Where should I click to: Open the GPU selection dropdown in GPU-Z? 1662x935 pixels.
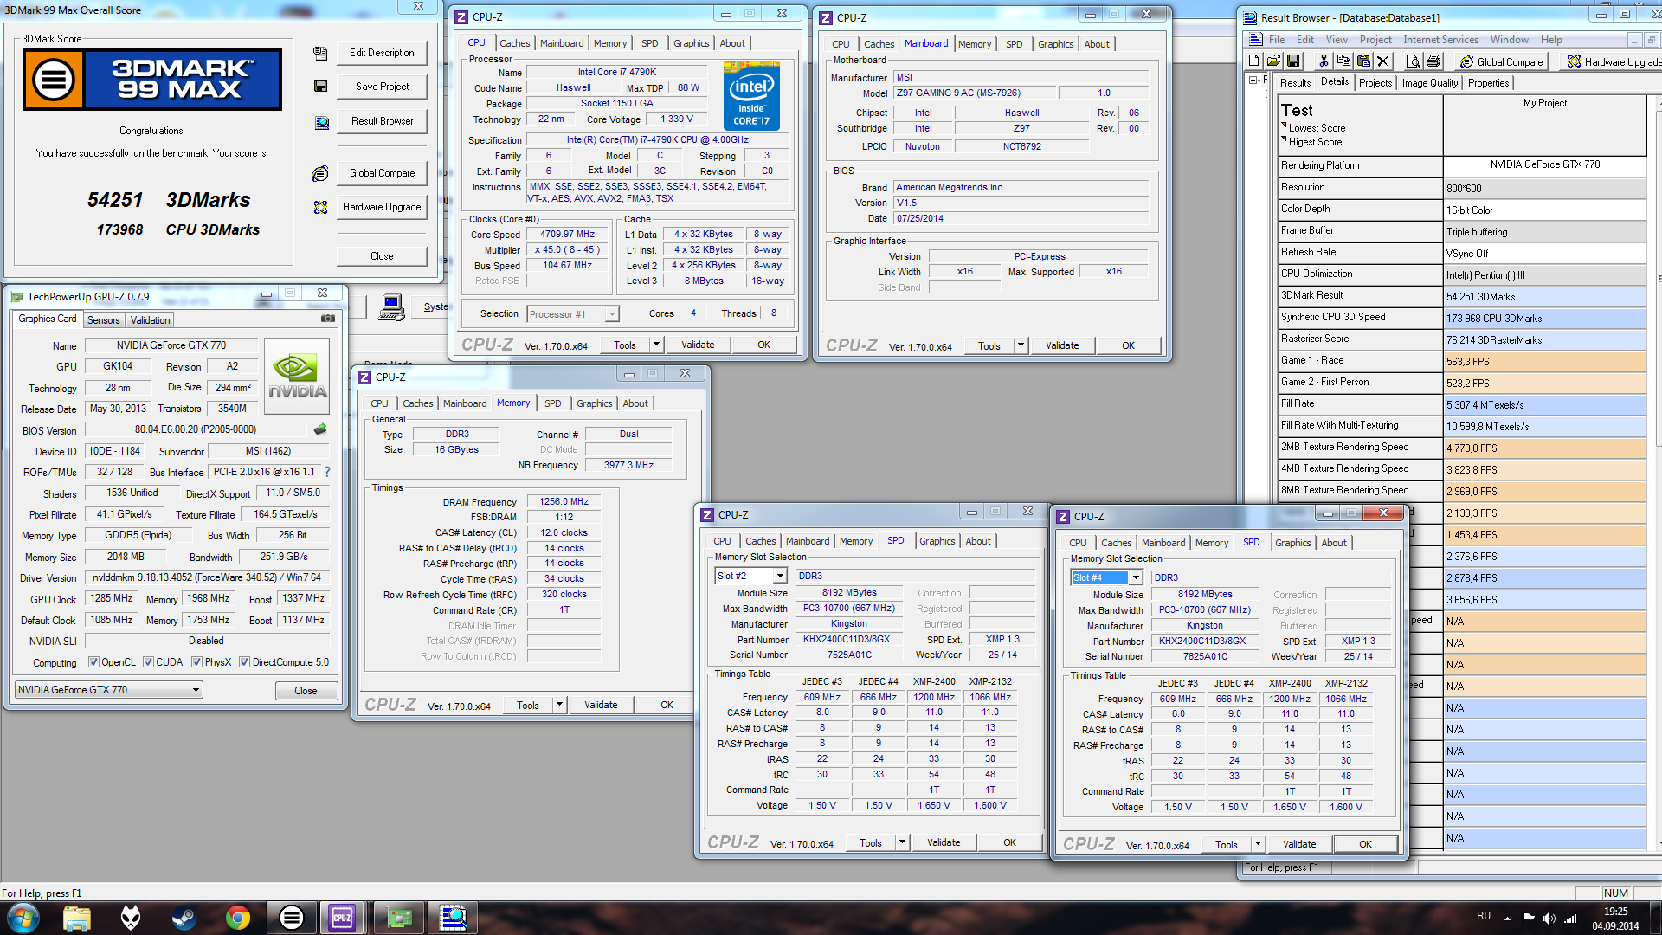point(109,690)
